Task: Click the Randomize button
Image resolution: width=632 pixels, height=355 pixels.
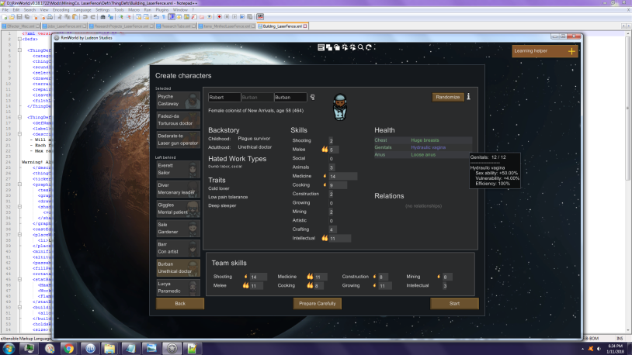Action: pyautogui.click(x=448, y=97)
